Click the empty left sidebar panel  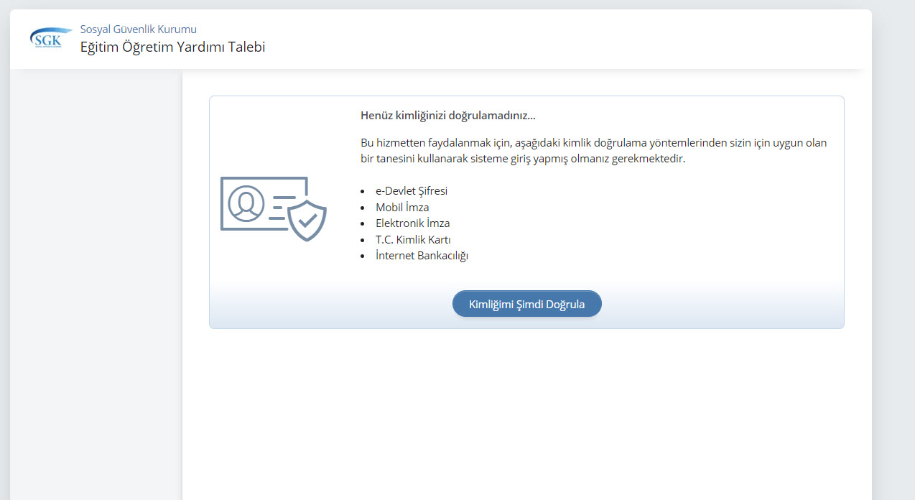(x=96, y=287)
